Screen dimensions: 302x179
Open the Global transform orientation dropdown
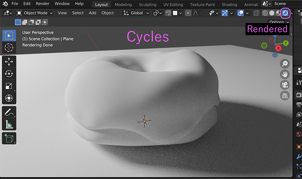136,13
